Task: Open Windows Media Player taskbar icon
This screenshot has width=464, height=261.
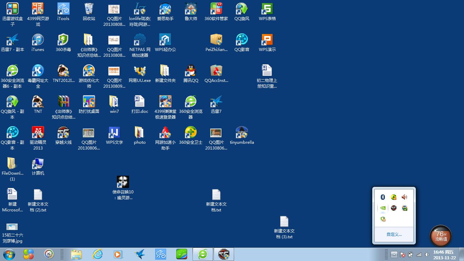Action: pos(119,254)
